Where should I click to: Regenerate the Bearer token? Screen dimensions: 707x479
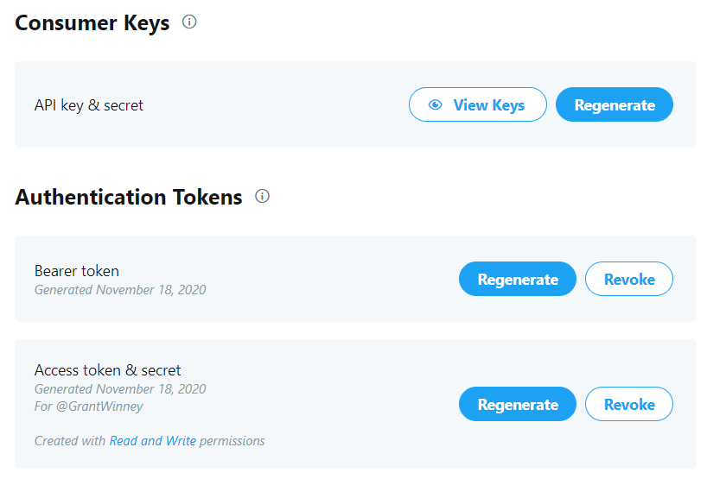point(518,279)
